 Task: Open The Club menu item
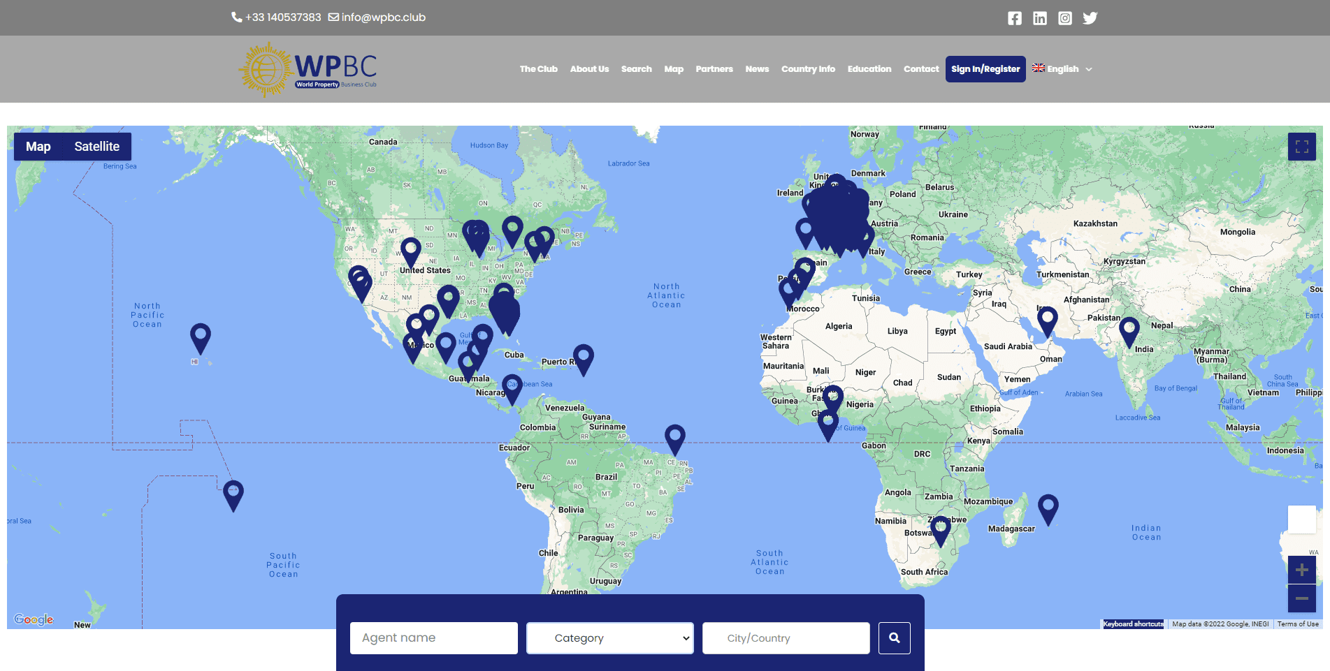pos(538,69)
